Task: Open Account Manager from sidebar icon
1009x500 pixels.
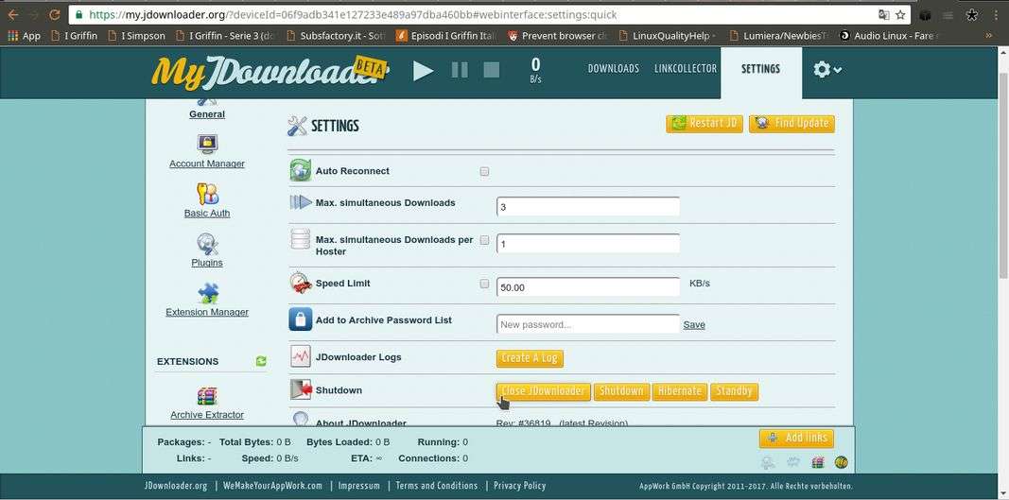Action: point(207,144)
